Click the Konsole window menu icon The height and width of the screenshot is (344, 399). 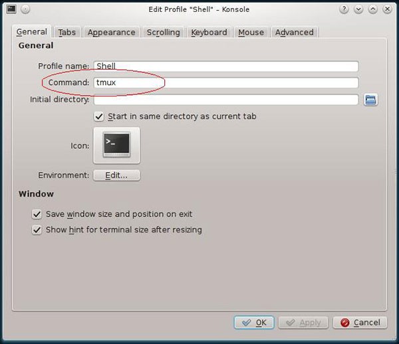[11, 9]
